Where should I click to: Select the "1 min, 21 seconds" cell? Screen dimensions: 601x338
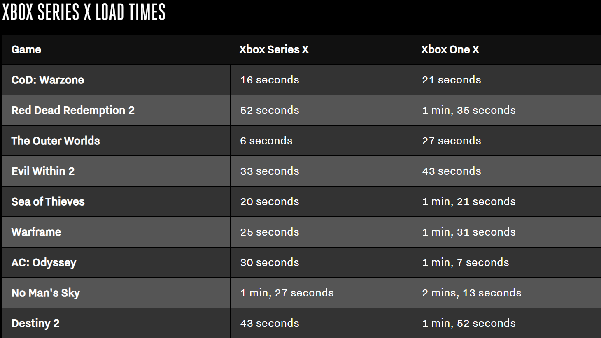pyautogui.click(x=469, y=201)
